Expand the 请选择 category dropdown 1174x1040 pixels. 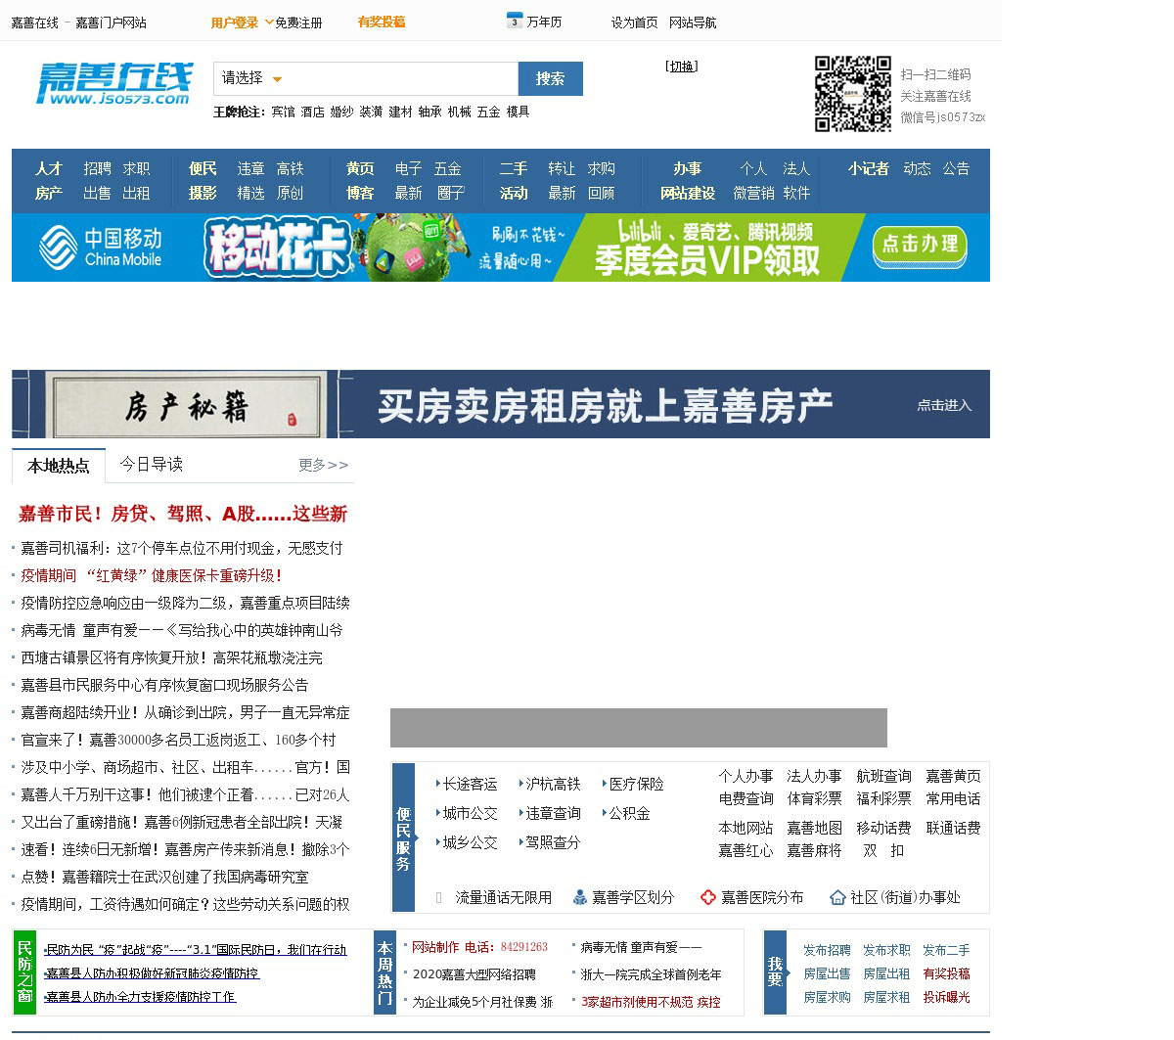pos(252,78)
